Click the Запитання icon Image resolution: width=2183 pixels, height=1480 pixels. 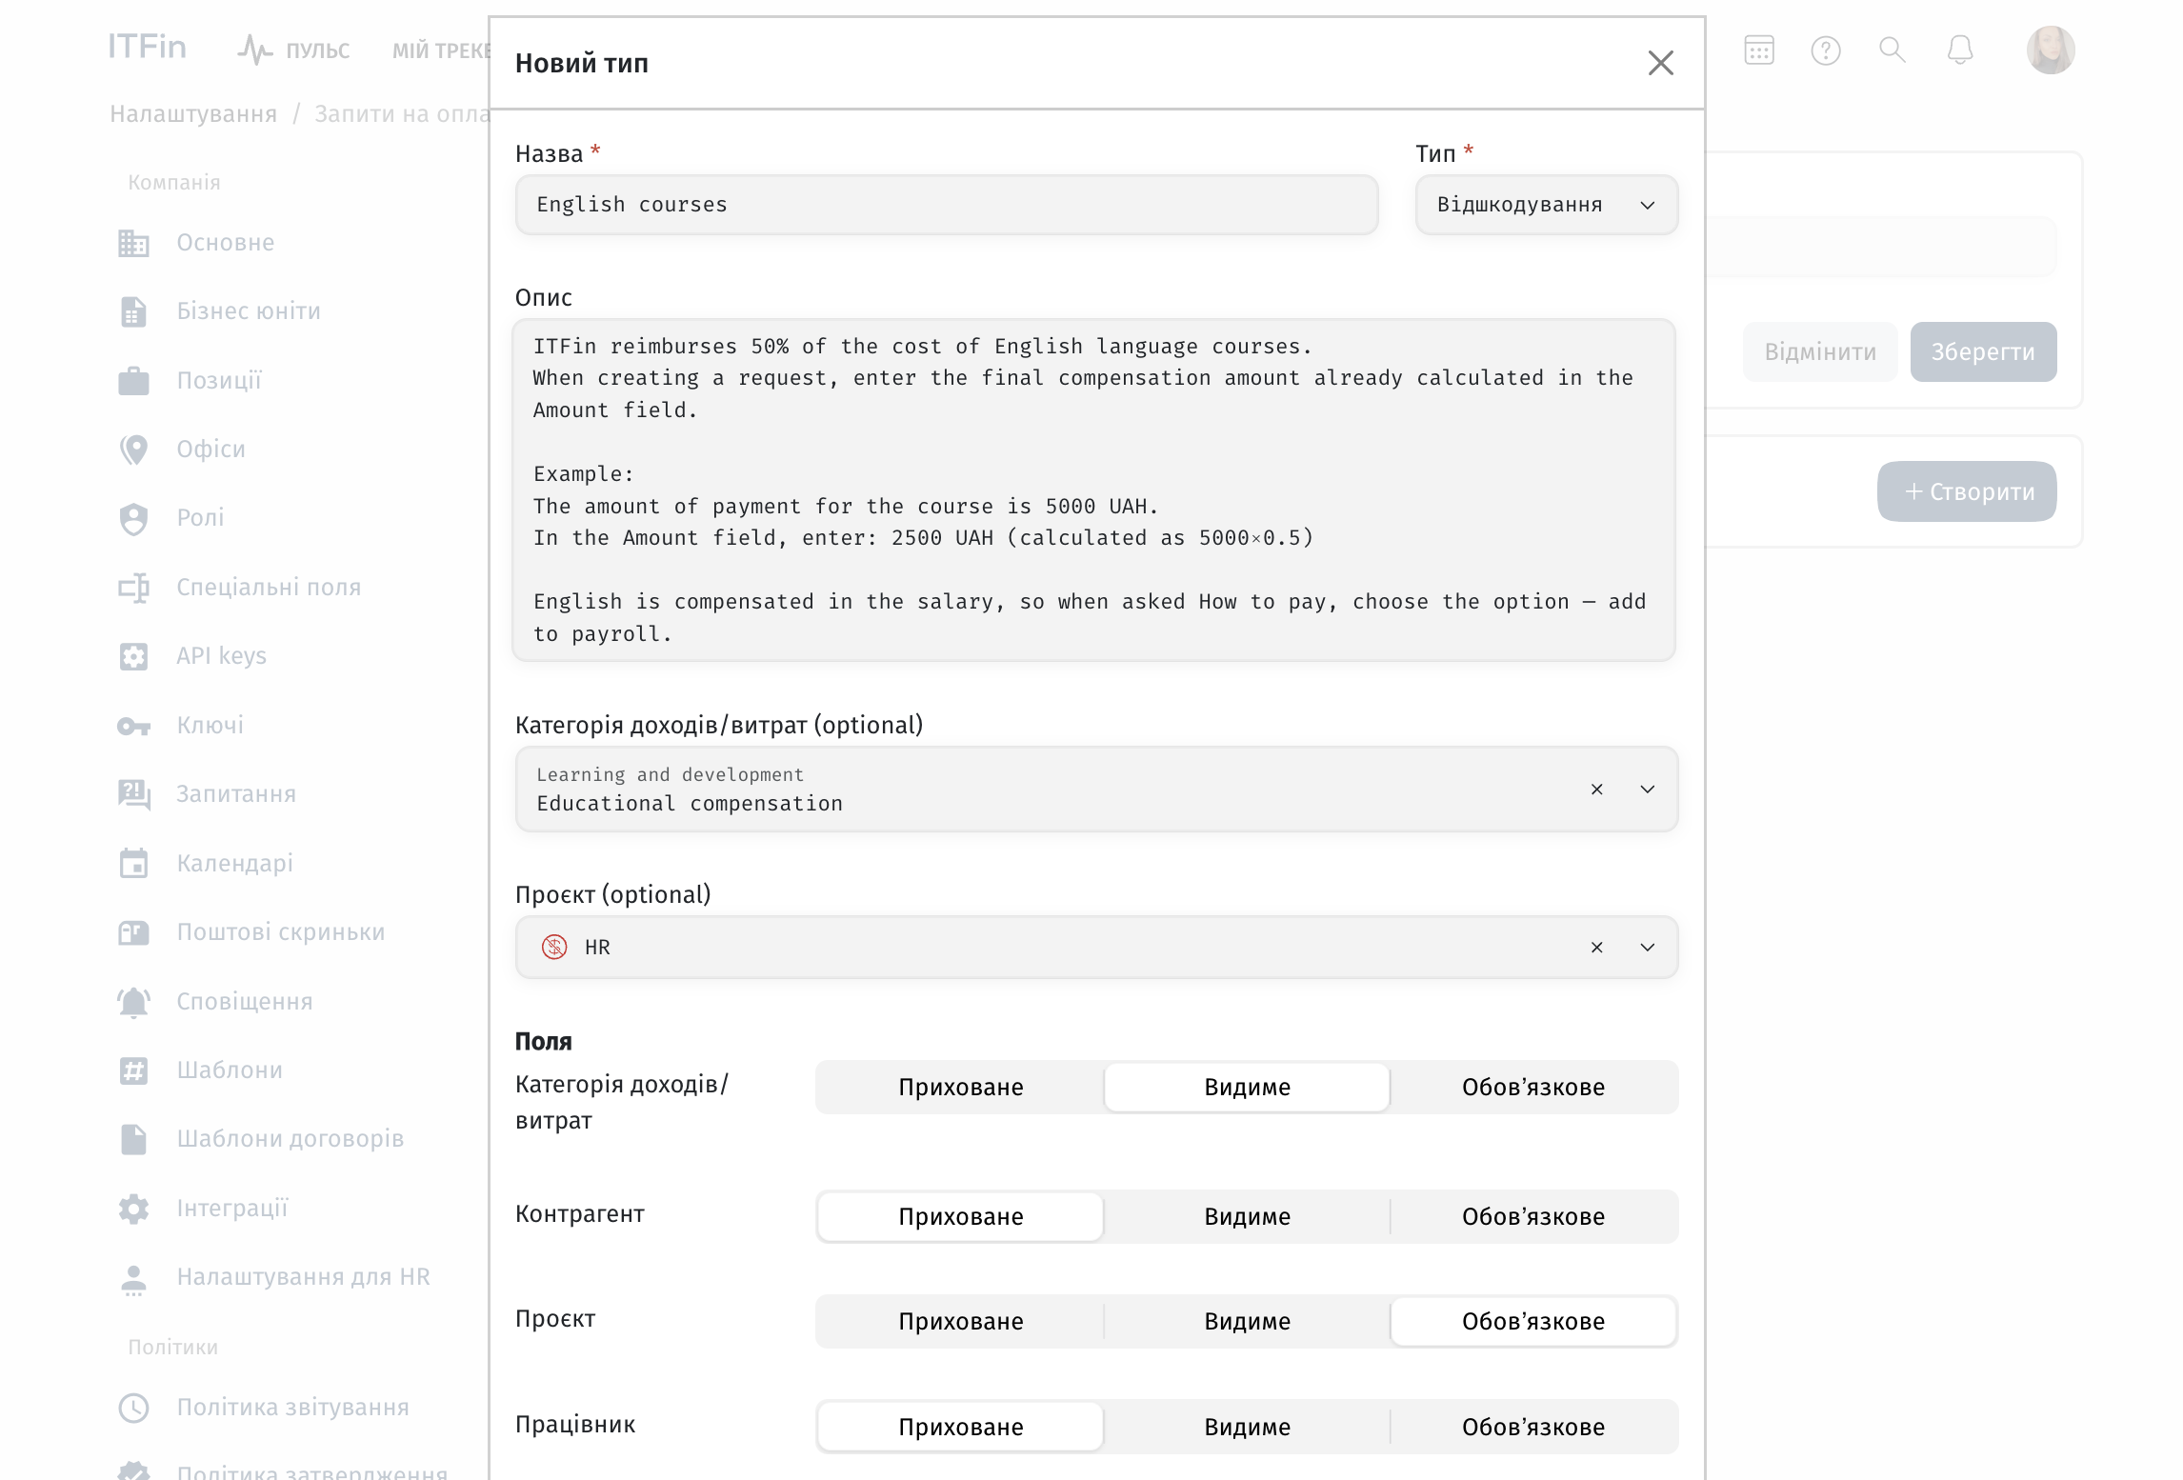tap(133, 794)
